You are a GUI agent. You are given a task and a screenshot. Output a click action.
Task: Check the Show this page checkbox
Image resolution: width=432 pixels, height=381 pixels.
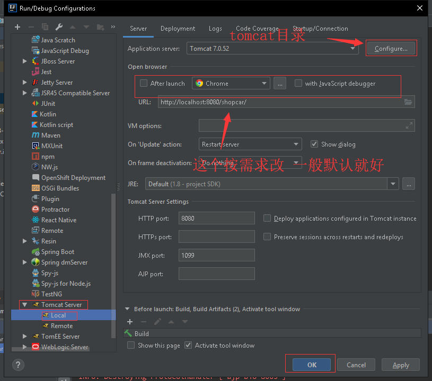[131, 345]
